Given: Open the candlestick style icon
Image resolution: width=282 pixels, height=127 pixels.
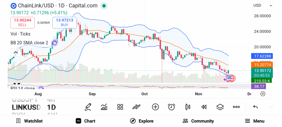Looking at the screenshot, I should click(x=188, y=107).
